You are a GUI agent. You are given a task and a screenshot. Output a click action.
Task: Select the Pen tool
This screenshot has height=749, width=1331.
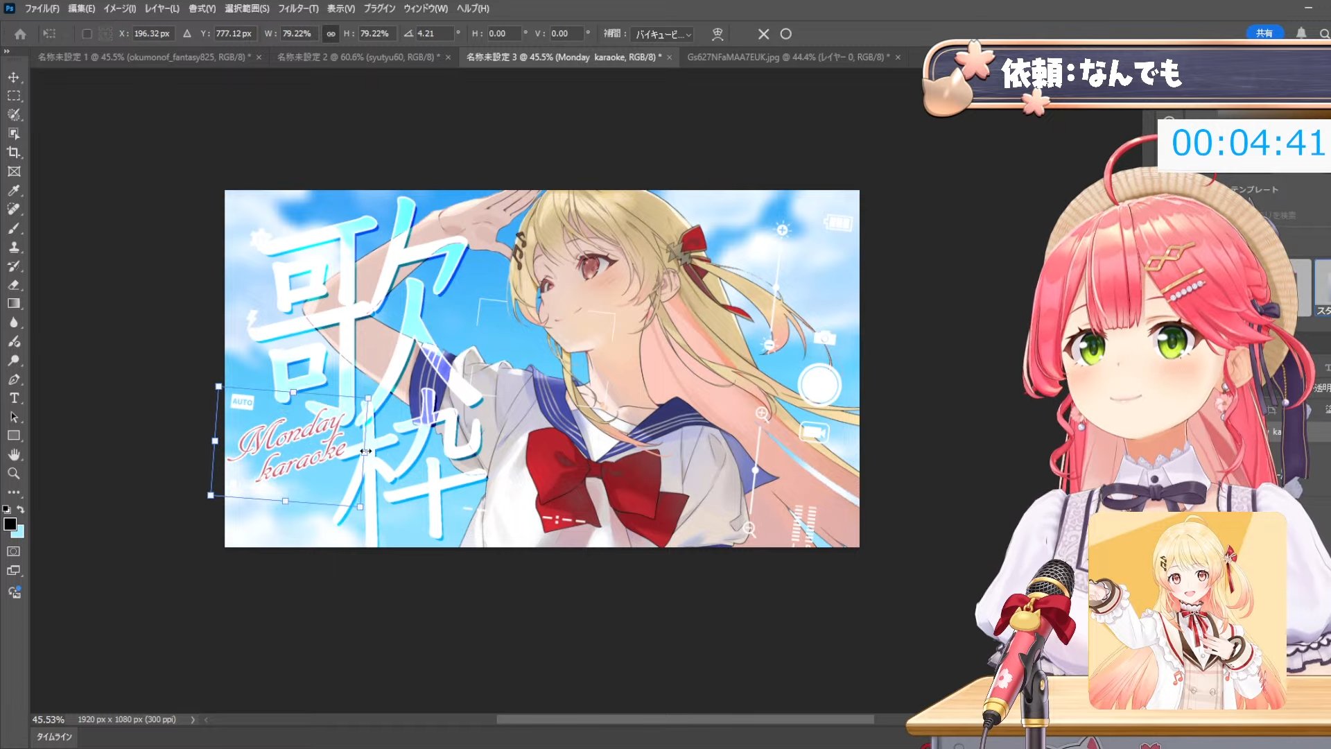pos(14,379)
